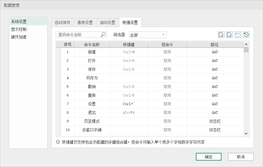The height and width of the screenshot is (167, 263).
Task: Click the info icon beside the hint text
Action: pyautogui.click(x=58, y=142)
